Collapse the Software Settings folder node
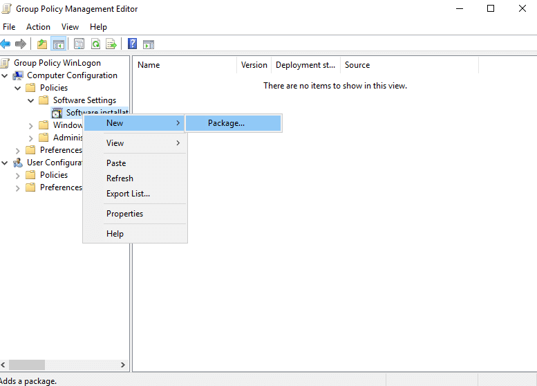The width and height of the screenshot is (537, 386). tap(31, 100)
